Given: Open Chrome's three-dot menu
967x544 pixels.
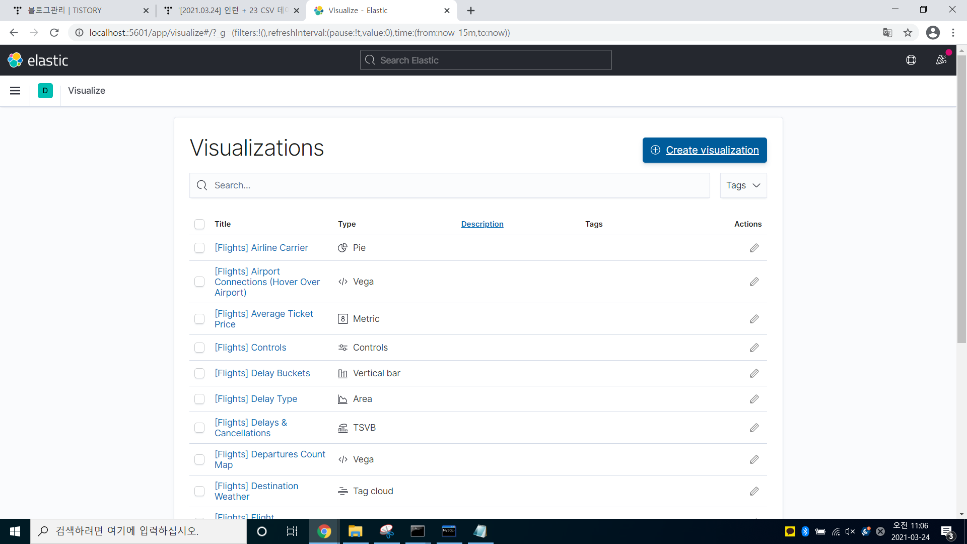Looking at the screenshot, I should 953,33.
